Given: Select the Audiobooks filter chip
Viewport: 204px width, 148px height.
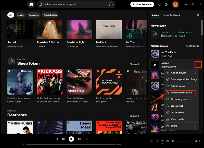Looking at the screenshot, I should point(50,15).
